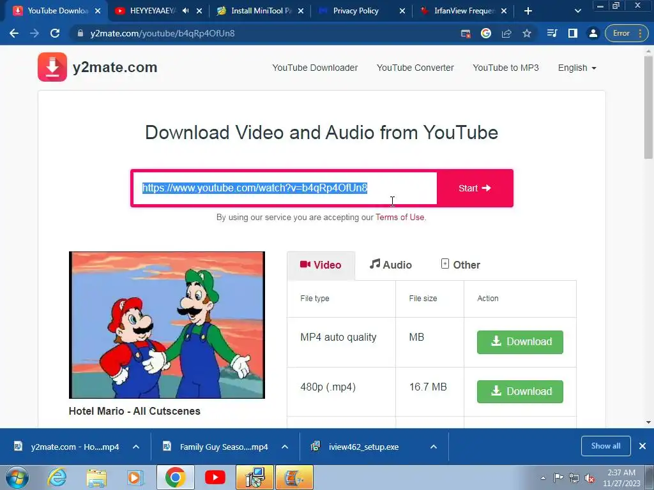The height and width of the screenshot is (490, 654).
Task: Open YouTube Converter nav link
Action: pyautogui.click(x=415, y=68)
